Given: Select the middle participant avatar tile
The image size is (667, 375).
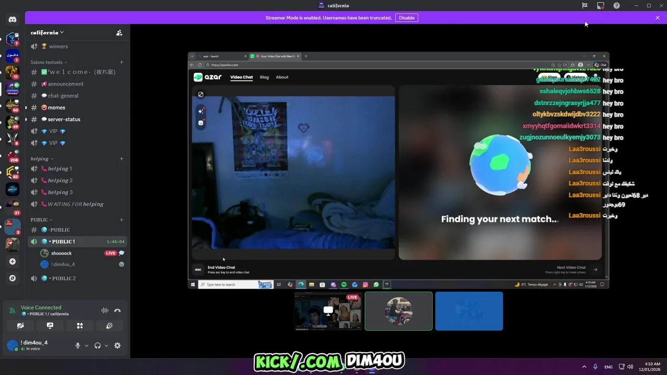Looking at the screenshot, I should (x=399, y=311).
